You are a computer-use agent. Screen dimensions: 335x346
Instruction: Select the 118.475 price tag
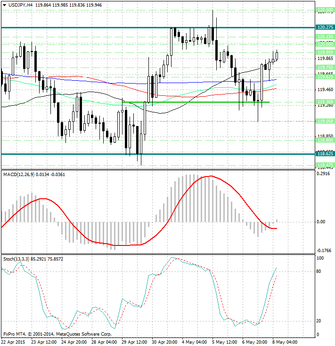(x=326, y=165)
